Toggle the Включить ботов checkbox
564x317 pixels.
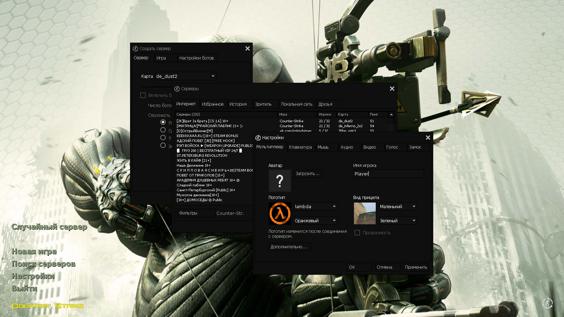(x=143, y=95)
